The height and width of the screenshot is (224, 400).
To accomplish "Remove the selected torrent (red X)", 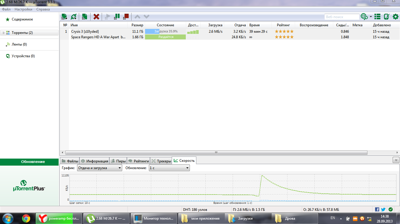I will pyautogui.click(x=96, y=17).
